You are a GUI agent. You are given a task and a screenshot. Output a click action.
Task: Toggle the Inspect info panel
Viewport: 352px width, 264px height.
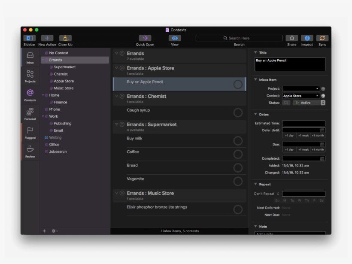coord(307,38)
